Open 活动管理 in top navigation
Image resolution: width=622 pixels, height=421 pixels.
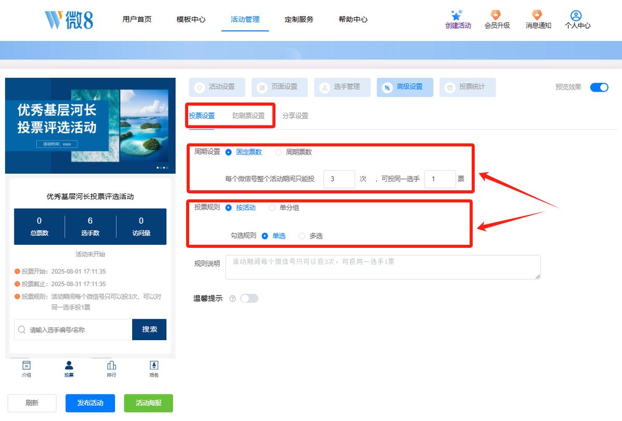[x=245, y=19]
